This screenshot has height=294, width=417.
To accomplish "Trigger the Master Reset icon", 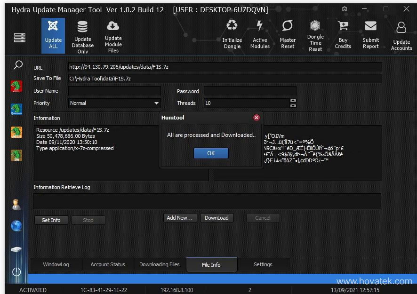I will click(x=287, y=33).
